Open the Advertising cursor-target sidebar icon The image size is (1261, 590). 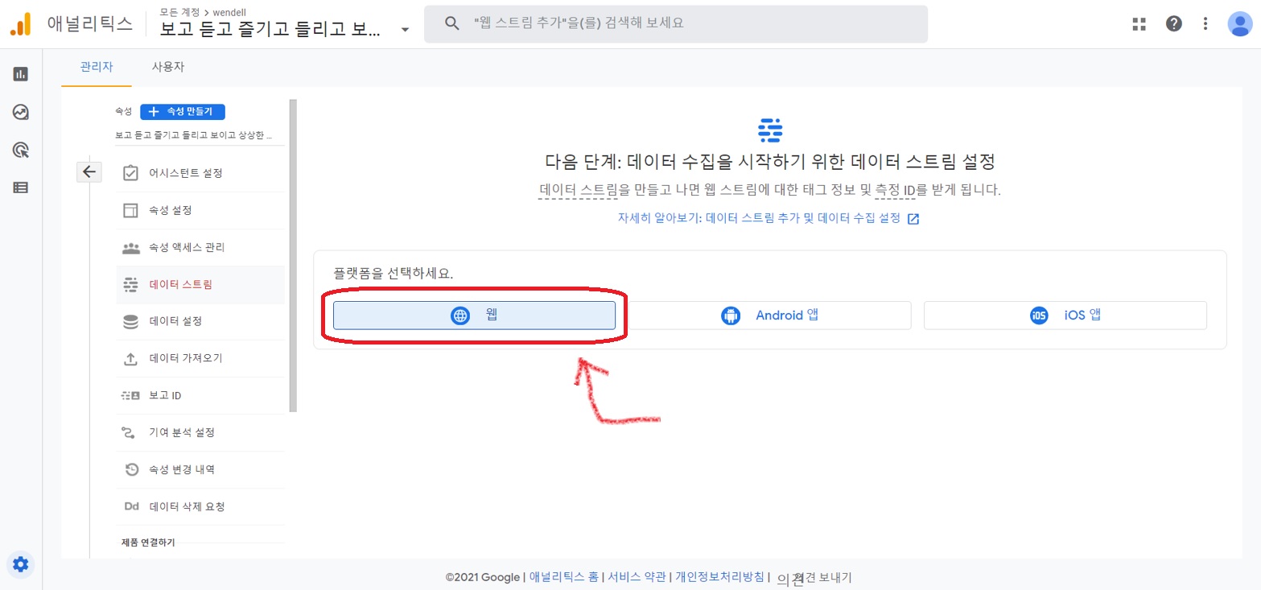pos(21,150)
